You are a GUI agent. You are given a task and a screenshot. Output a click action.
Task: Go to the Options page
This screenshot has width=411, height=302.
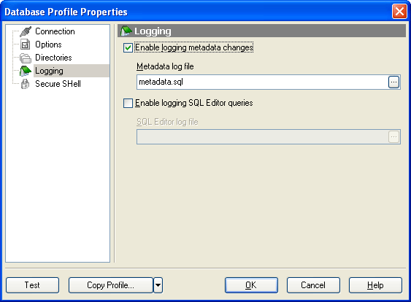pyautogui.click(x=48, y=44)
